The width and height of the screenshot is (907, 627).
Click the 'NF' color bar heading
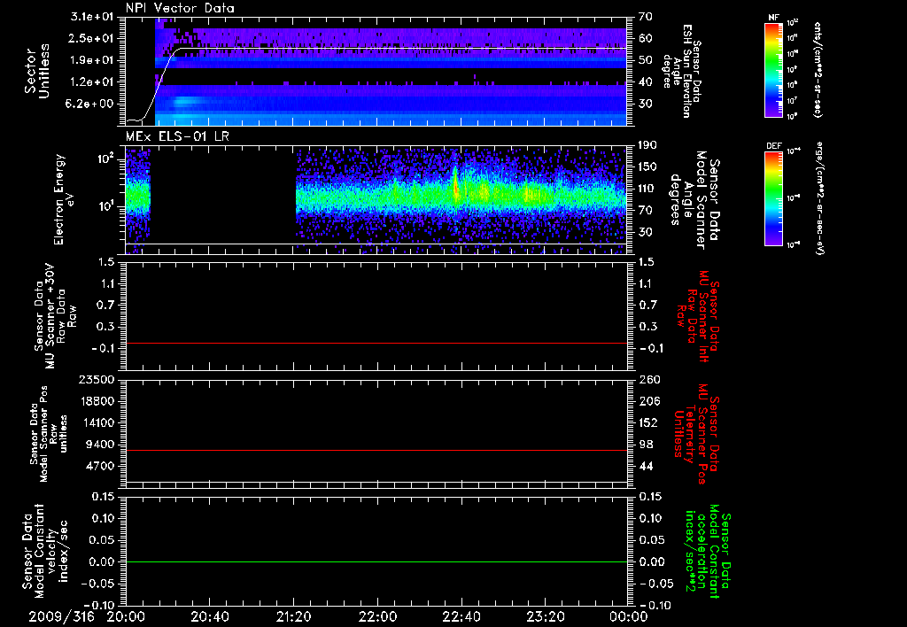pyautogui.click(x=774, y=18)
